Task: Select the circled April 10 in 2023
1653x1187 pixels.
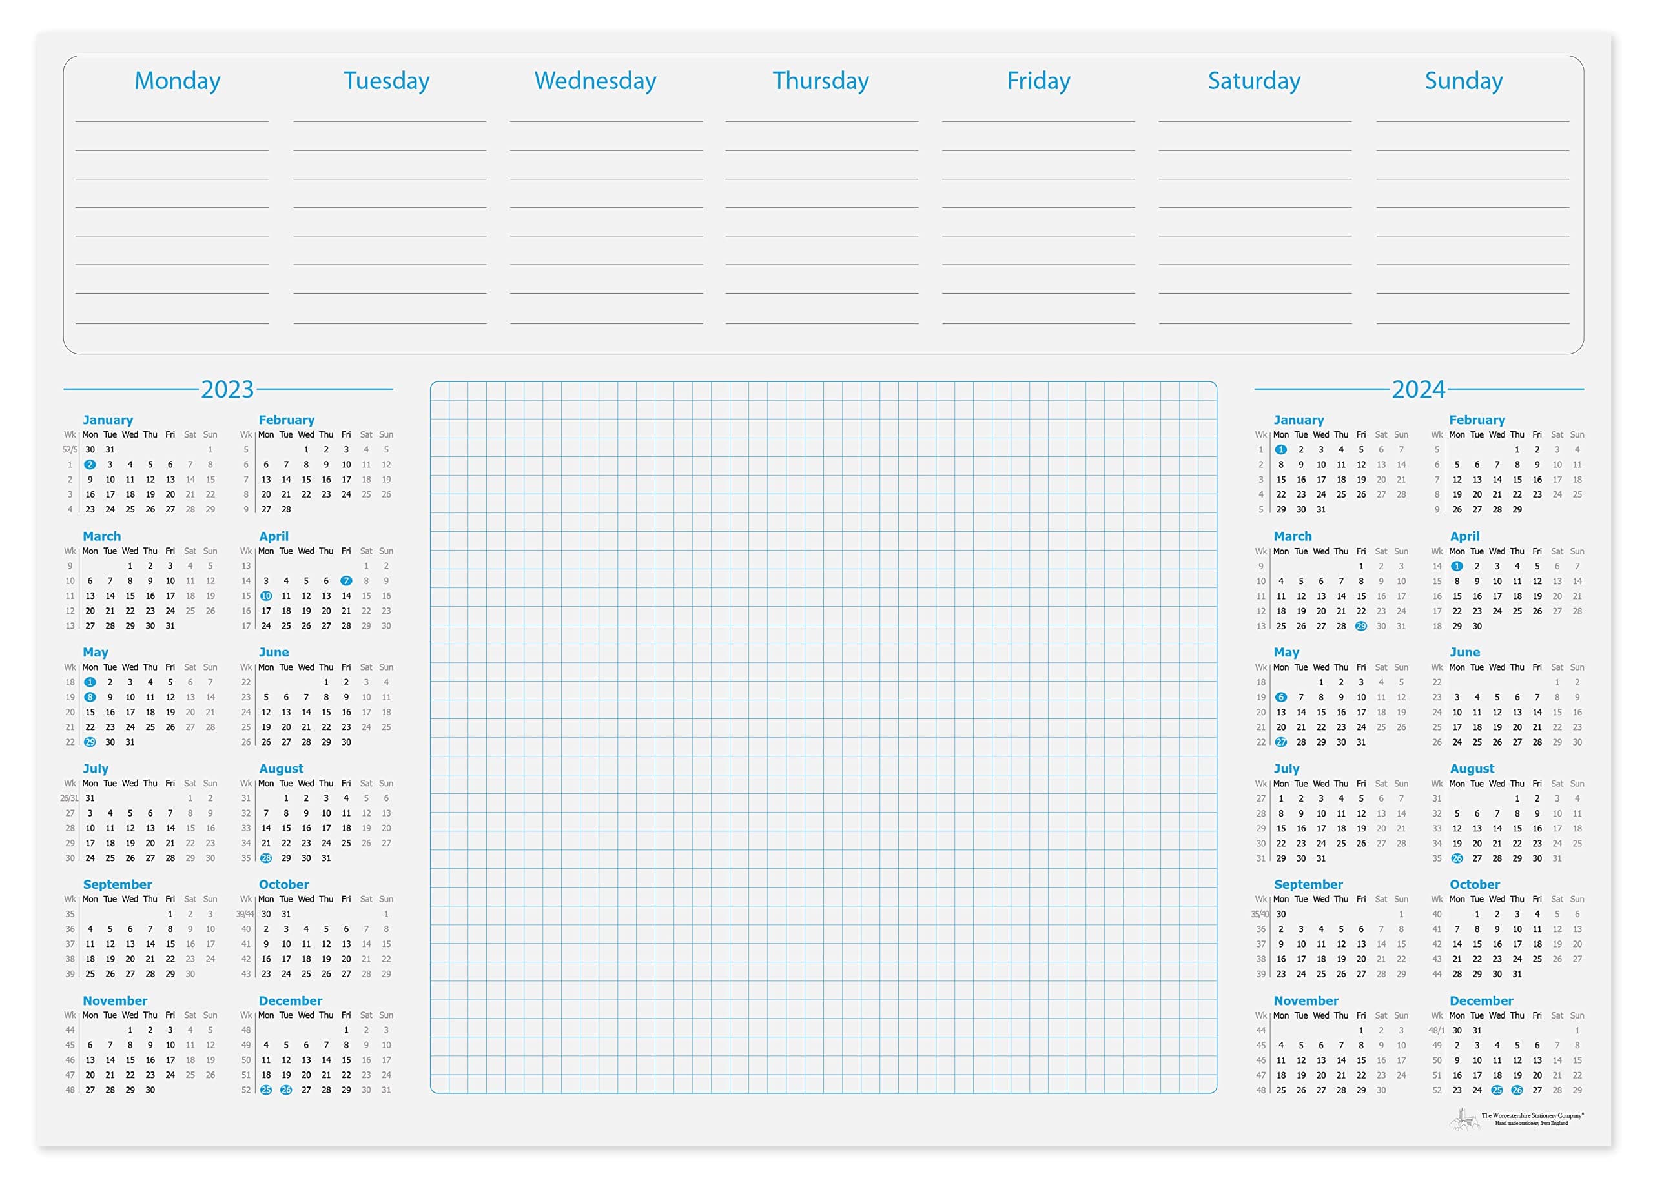Action: [x=266, y=595]
